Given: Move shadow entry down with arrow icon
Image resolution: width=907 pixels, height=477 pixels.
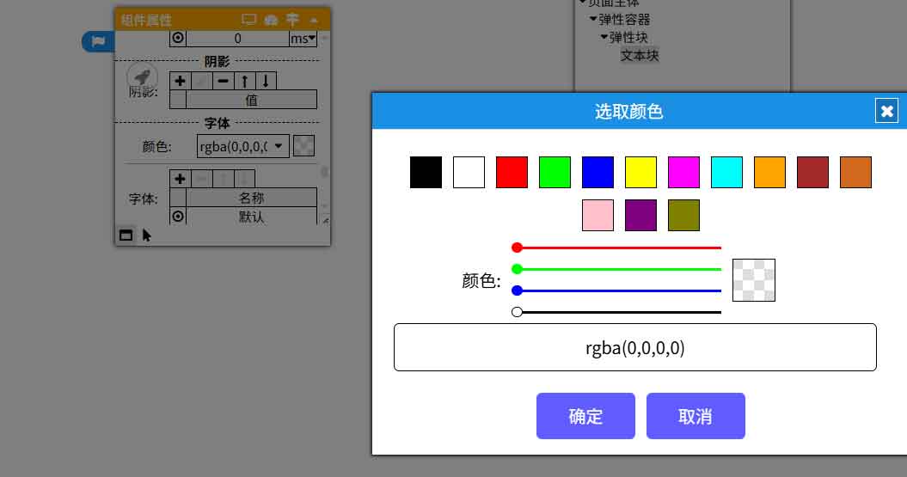Looking at the screenshot, I should coord(267,81).
